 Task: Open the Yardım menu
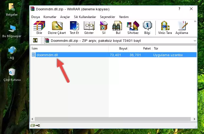click(124, 17)
